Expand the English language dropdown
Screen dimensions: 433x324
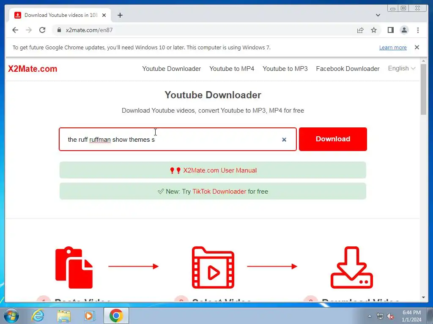(x=402, y=68)
